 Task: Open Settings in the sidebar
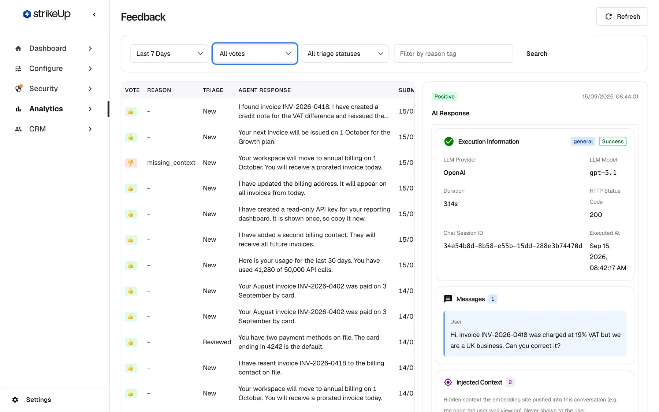(x=38, y=400)
